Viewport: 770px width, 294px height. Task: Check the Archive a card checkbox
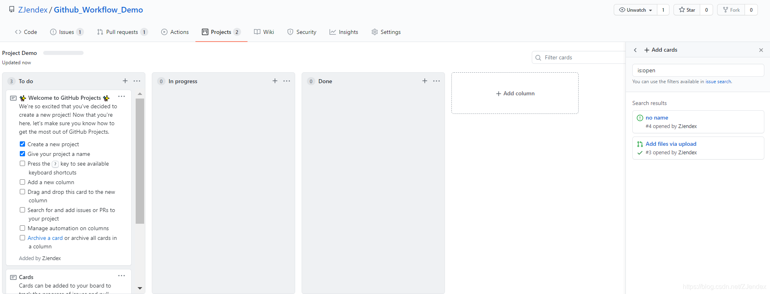23,237
